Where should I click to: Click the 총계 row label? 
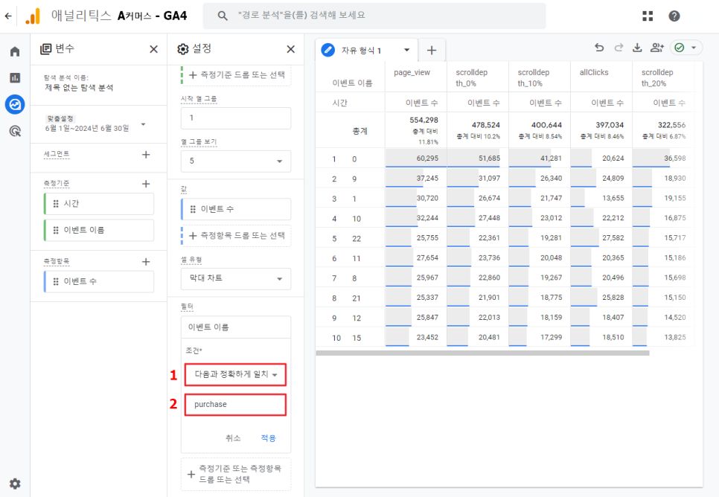(360, 131)
